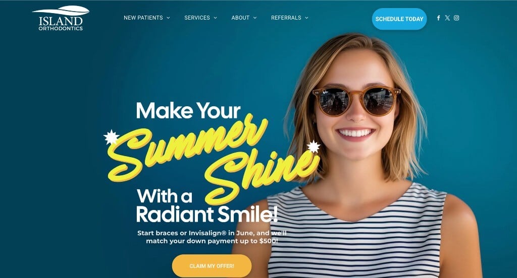Click the Claim My Offer button

(x=212, y=266)
